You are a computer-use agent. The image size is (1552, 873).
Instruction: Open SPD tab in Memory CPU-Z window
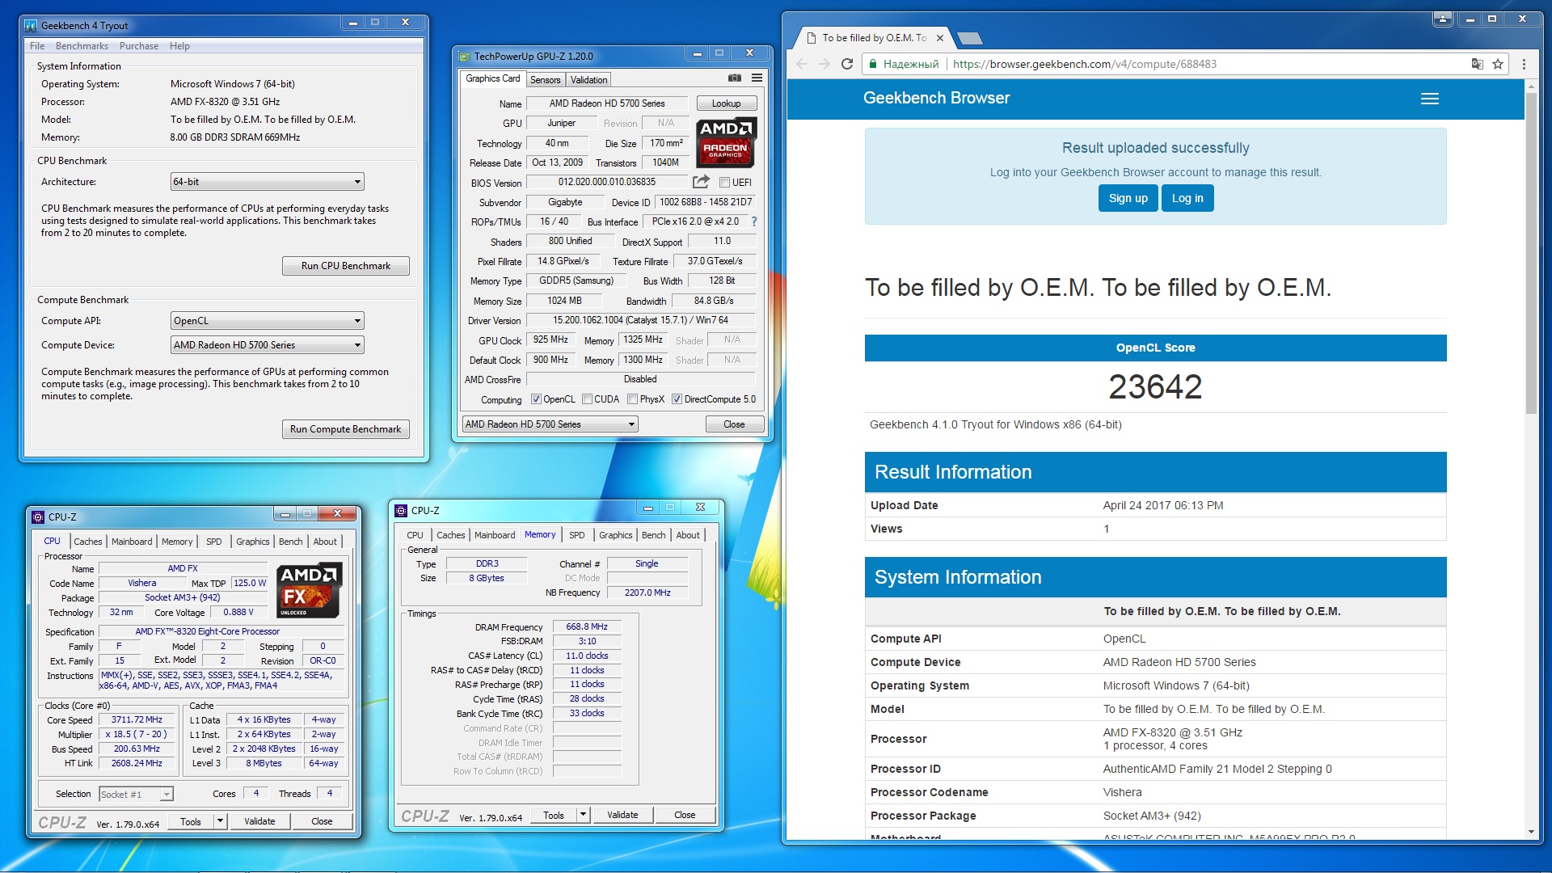(576, 535)
